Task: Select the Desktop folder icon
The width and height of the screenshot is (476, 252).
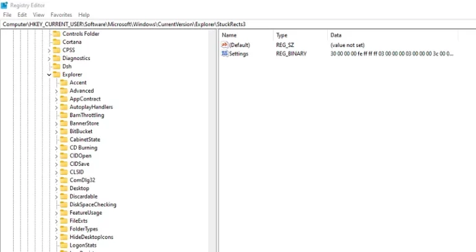Action: click(64, 188)
